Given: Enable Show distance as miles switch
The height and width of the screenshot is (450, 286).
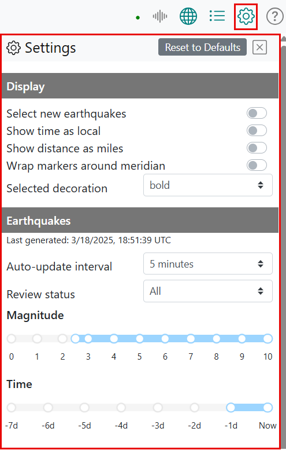Looking at the screenshot, I should pos(257,148).
